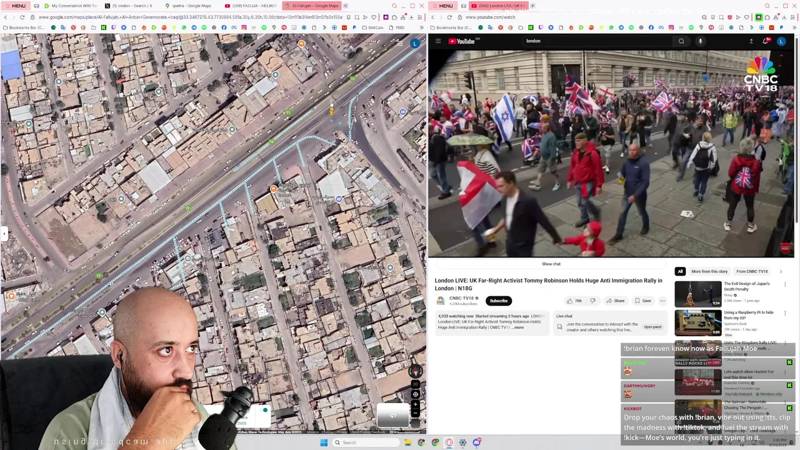
Task: Go back in the Google Maps window
Action: (x=5, y=17)
